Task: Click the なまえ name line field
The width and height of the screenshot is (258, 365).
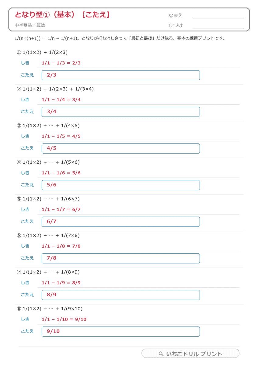Action: 218,16
